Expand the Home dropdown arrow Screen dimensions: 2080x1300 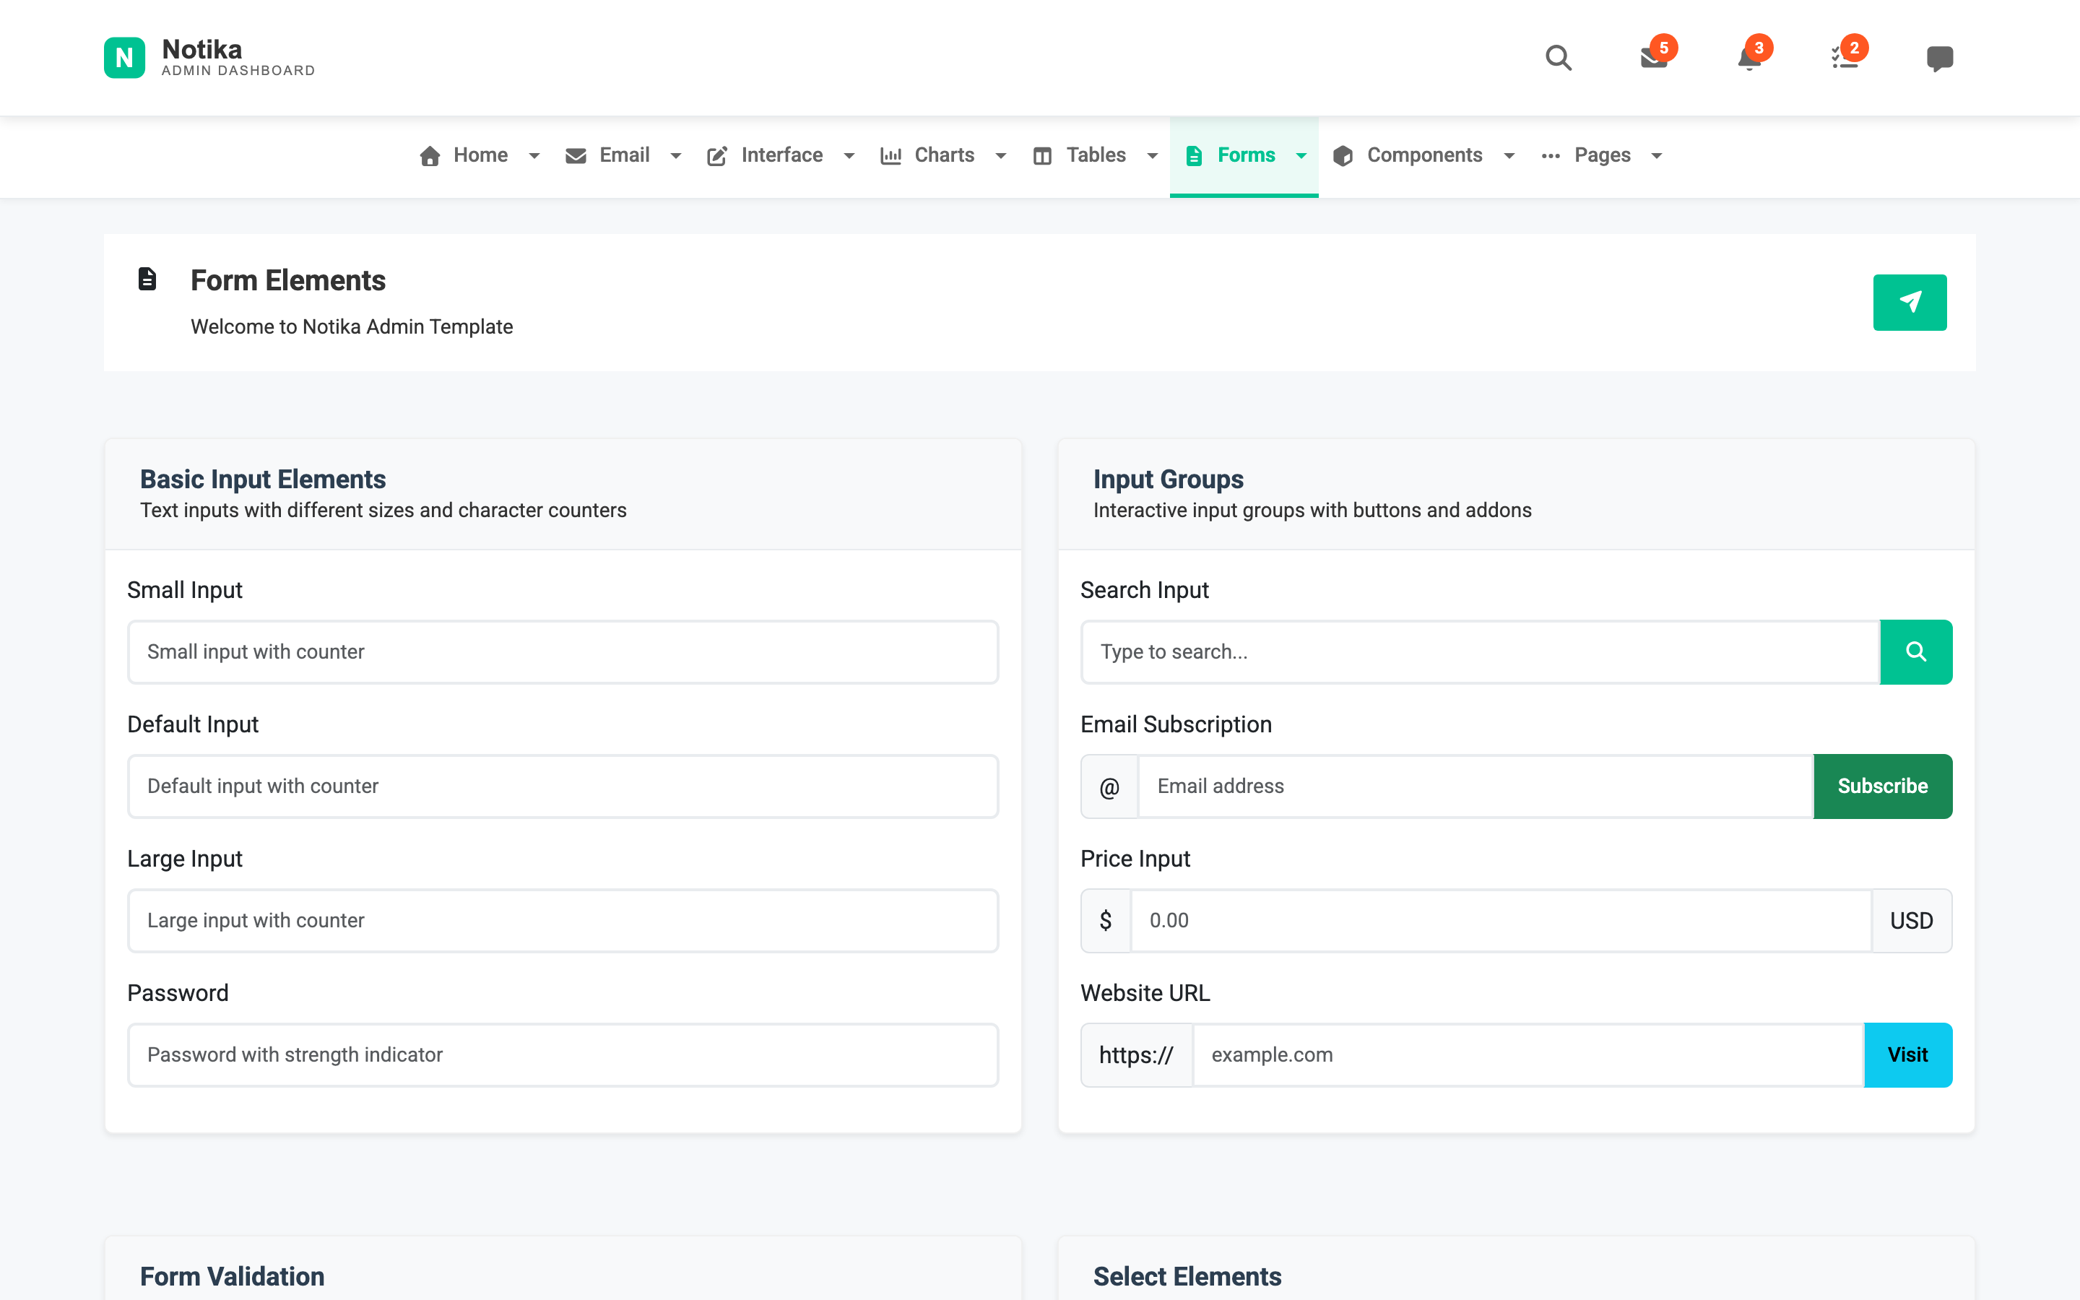click(x=534, y=155)
